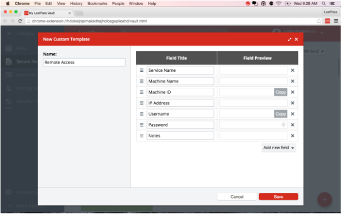Screen dimensions: 346x217
Task: Click the expand dialog arrows icon
Action: pos(290,39)
